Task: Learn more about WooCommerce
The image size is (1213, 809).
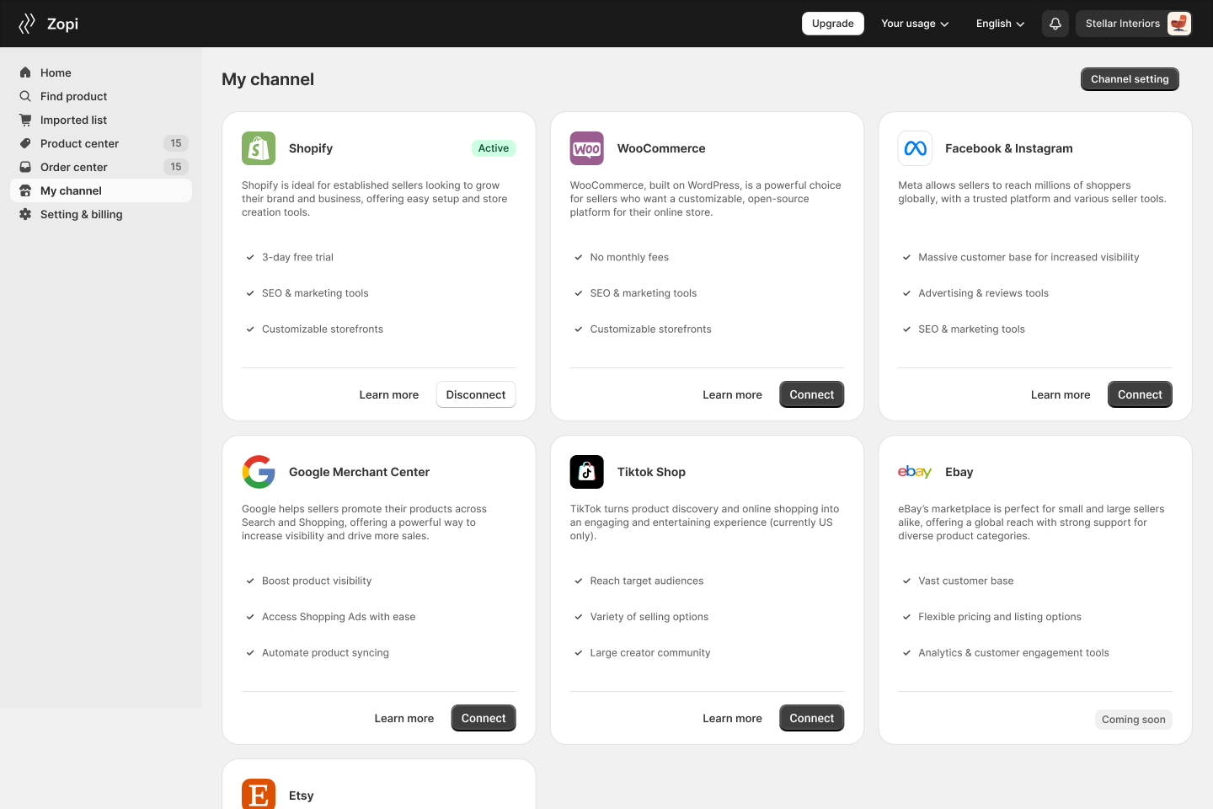Action: tap(732, 394)
